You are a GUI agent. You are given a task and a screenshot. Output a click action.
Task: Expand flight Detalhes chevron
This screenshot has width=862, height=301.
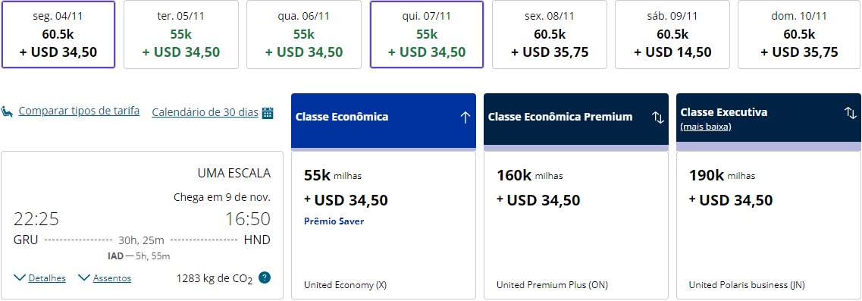20,278
